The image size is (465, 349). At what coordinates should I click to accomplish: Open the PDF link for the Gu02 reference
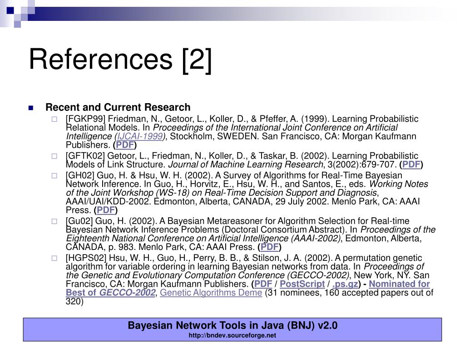pyautogui.click(x=270, y=247)
